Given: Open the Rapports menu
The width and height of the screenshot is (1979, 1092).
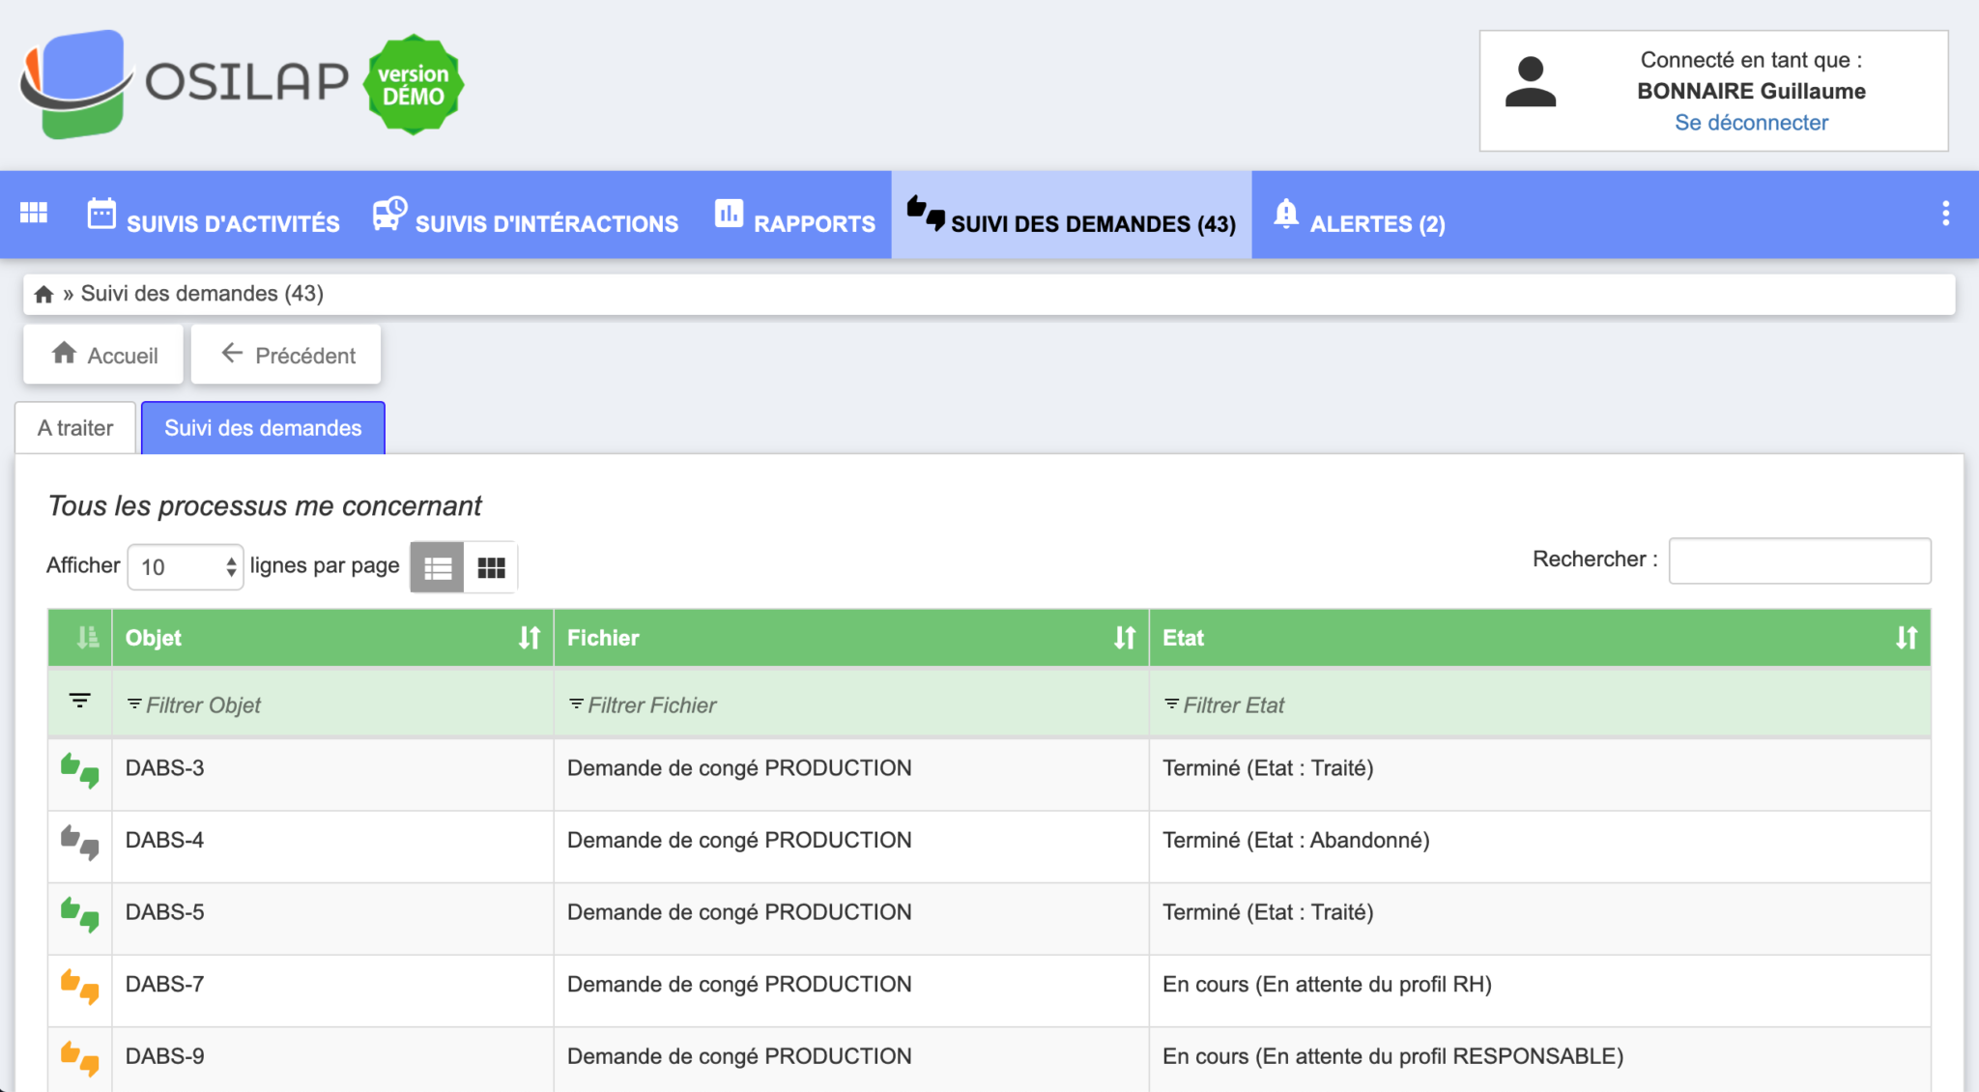Looking at the screenshot, I should [794, 216].
